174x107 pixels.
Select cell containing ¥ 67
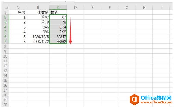pos(38,17)
